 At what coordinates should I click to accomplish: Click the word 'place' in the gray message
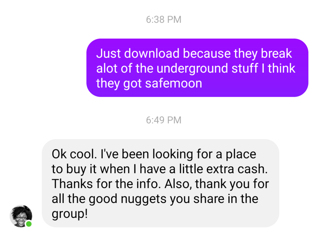[241, 154]
